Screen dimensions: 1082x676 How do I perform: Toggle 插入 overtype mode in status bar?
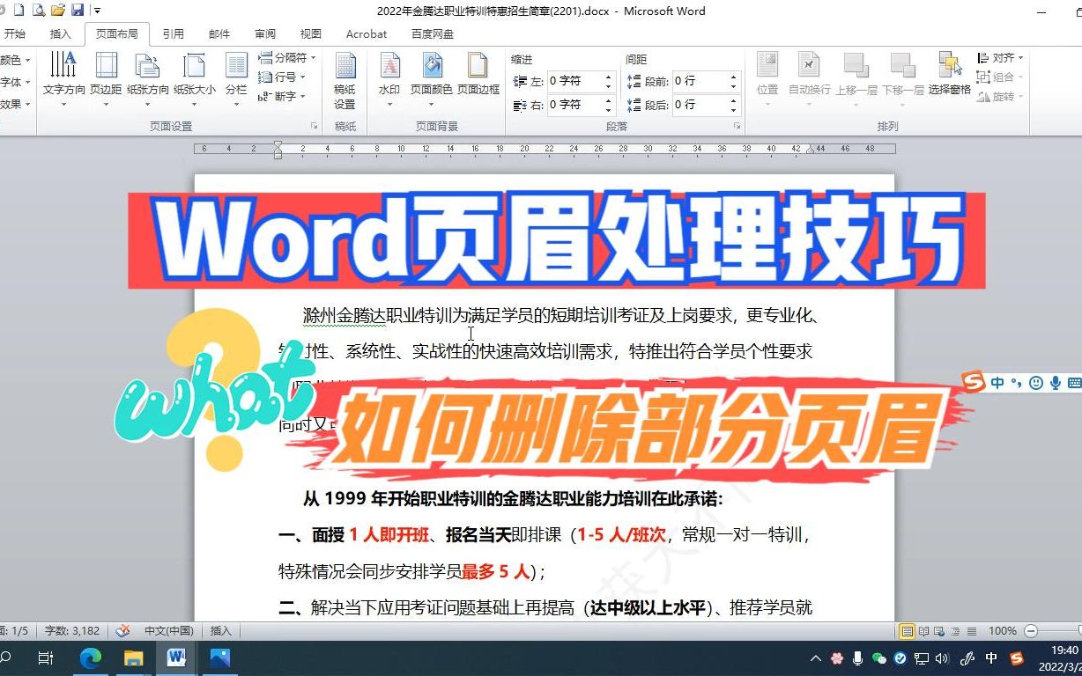tap(220, 630)
